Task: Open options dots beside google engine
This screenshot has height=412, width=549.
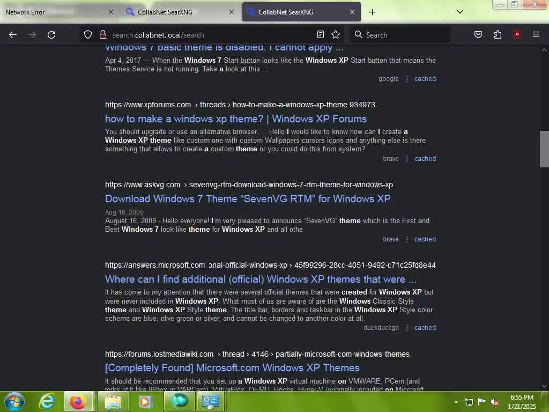Action: point(407,79)
